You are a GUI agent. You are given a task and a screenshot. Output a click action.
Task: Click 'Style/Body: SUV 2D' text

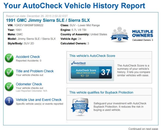(21, 43)
